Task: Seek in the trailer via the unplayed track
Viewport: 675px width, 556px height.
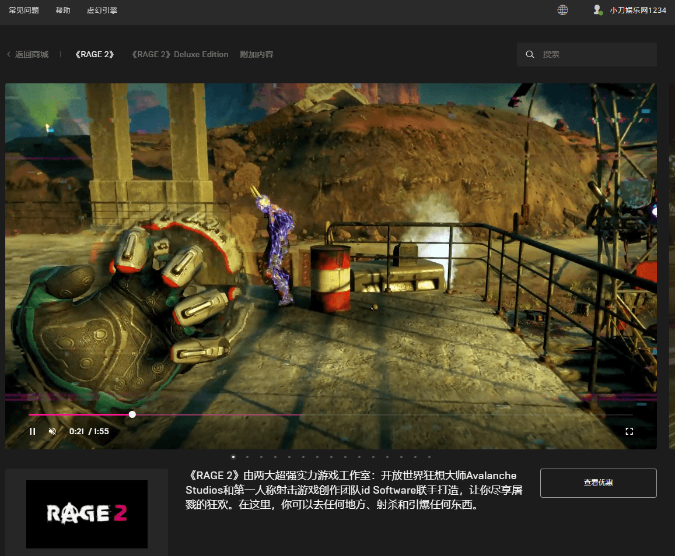Action: click(383, 414)
